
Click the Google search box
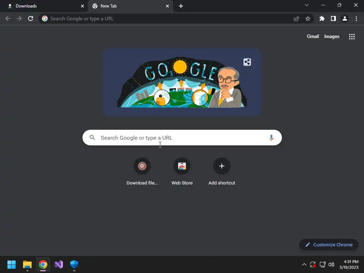coord(182,138)
